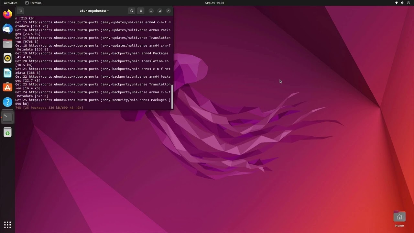Open the power menu icon

coord(409,3)
